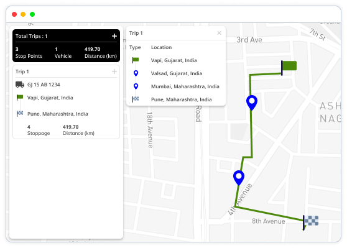Image resolution: width=347 pixels, height=248 pixels.
Task: Open vehicle GJ 15 AB 1234
Action: point(44,85)
